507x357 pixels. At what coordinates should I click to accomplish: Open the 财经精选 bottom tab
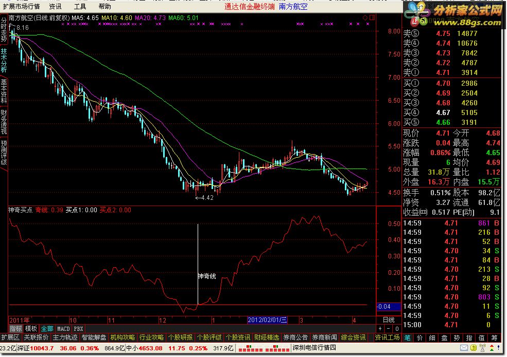point(267,337)
